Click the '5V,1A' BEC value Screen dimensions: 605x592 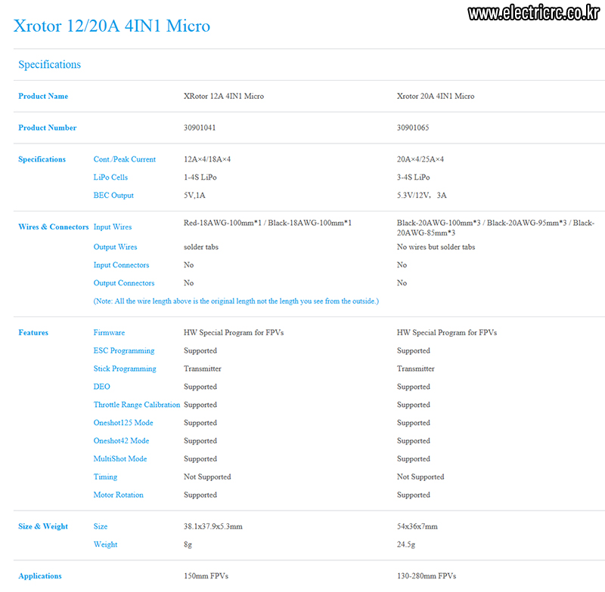(x=194, y=196)
